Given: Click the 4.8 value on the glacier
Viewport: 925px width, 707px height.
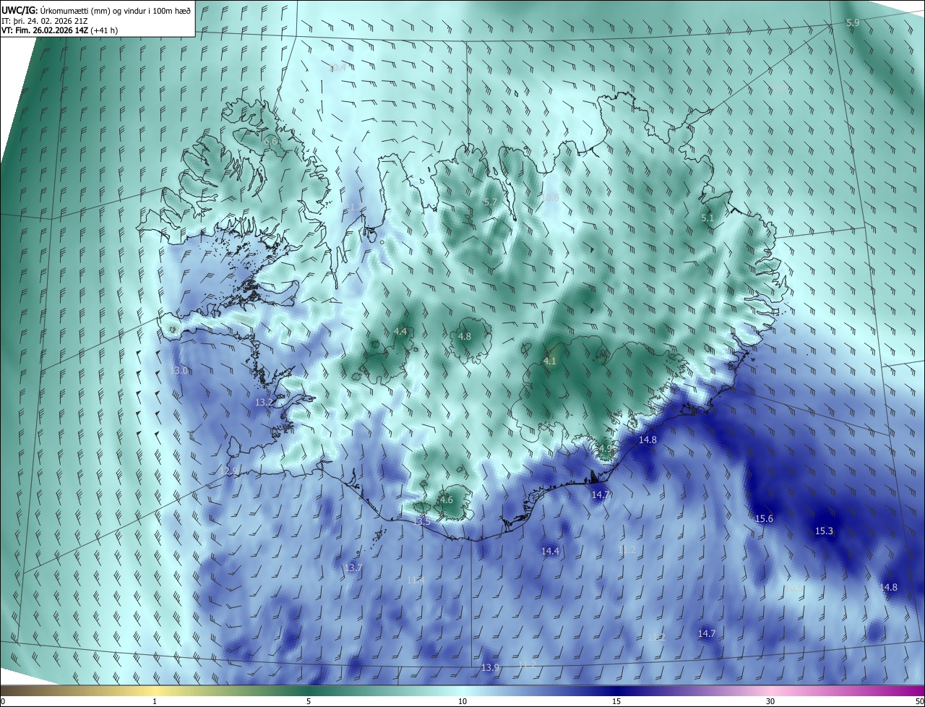Looking at the screenshot, I should [465, 337].
